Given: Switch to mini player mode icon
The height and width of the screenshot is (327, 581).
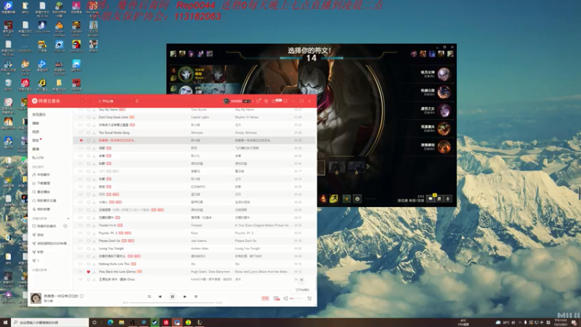Looking at the screenshot, I should [x=285, y=101].
